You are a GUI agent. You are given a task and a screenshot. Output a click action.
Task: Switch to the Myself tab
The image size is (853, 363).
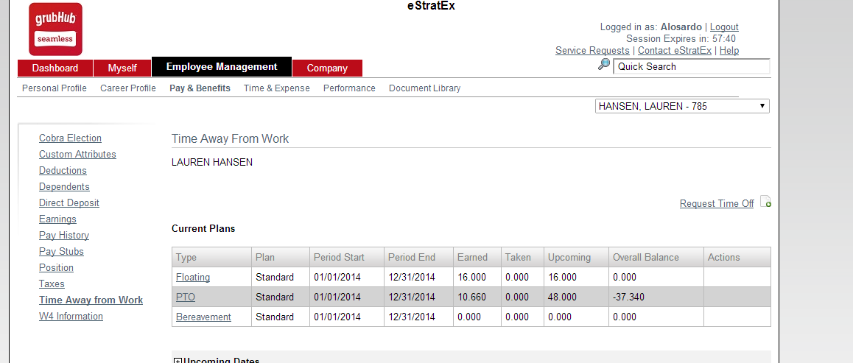tap(122, 68)
